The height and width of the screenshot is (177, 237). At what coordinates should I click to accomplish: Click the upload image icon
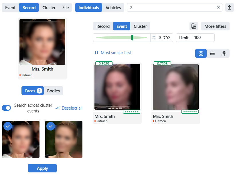click(229, 8)
